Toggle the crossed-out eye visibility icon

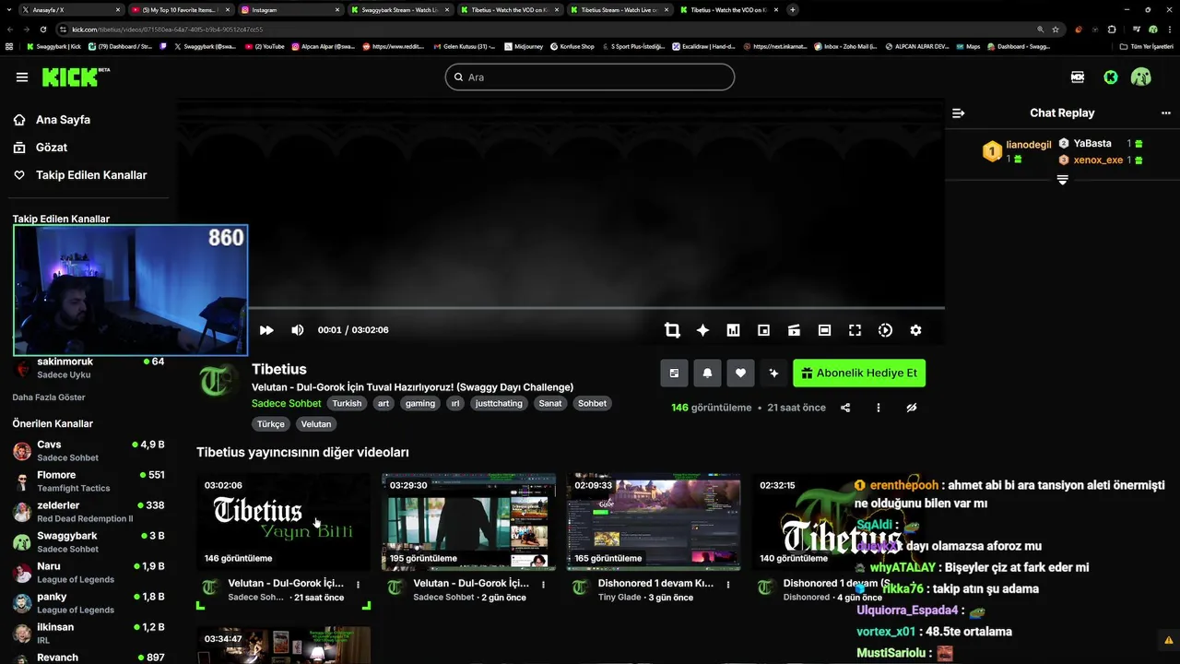pyautogui.click(x=911, y=408)
